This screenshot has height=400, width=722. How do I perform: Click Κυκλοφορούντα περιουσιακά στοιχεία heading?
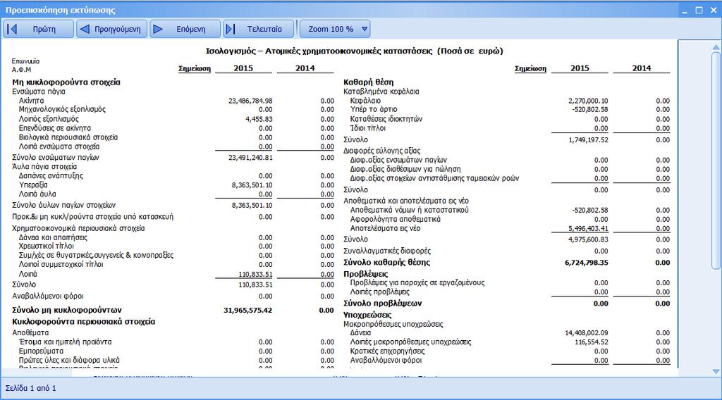84,322
